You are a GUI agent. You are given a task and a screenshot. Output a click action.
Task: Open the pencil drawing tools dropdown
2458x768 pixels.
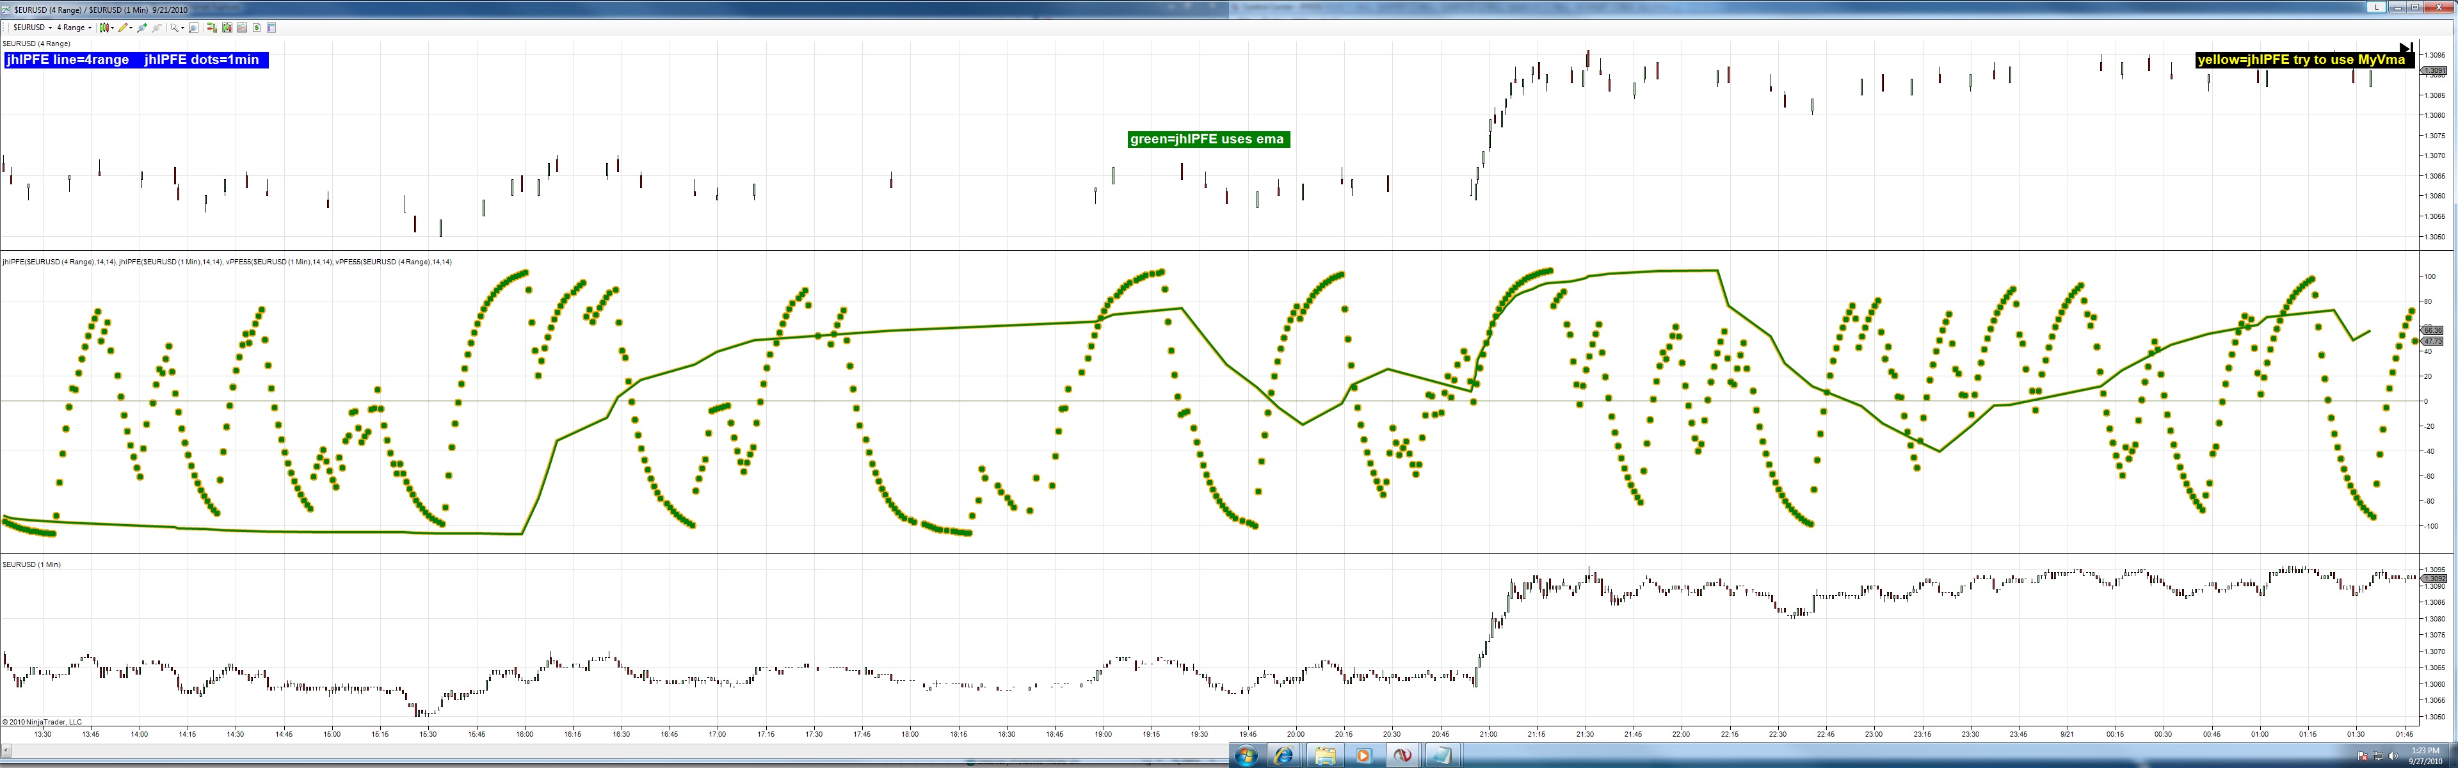124,28
